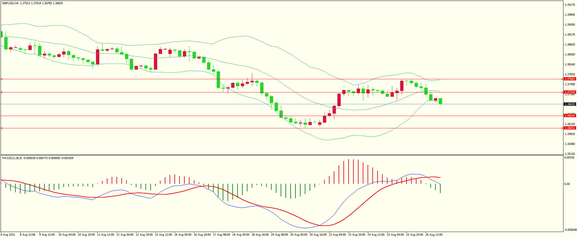
Task: Click the 1.39500 price scale value
Action: pos(570,25)
